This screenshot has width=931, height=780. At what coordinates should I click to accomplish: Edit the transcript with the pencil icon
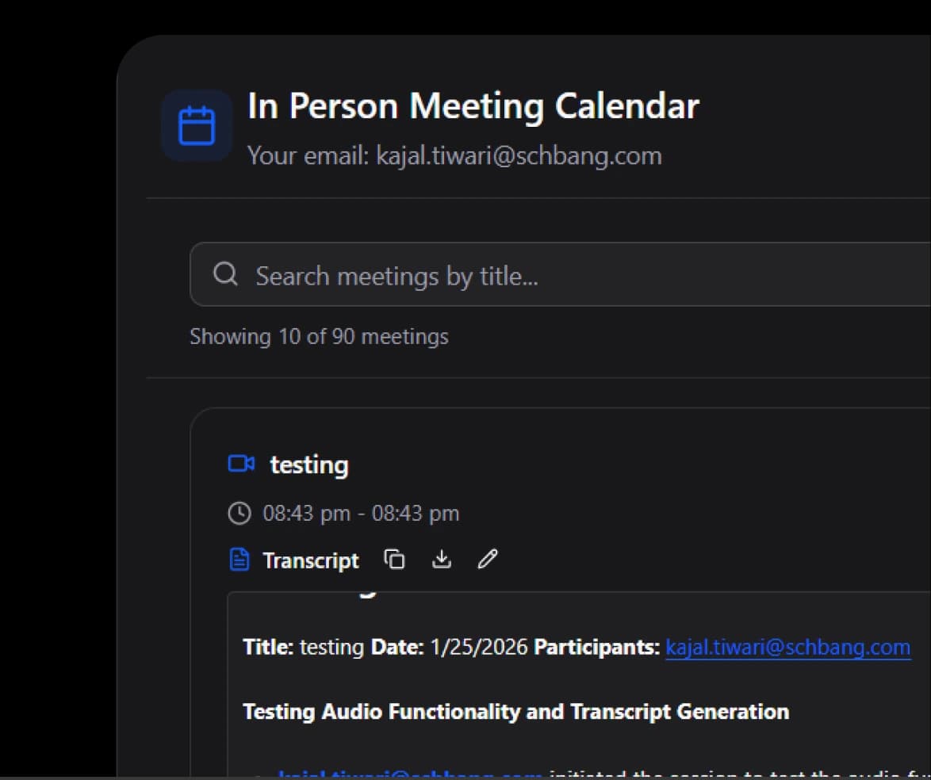pyautogui.click(x=487, y=560)
